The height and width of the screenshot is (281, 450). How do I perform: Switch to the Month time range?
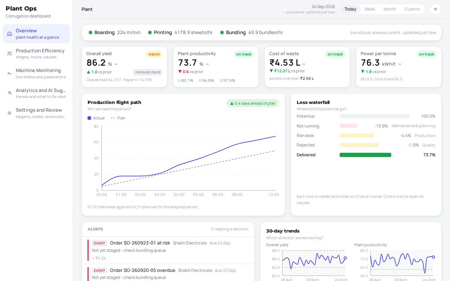pos(390,9)
